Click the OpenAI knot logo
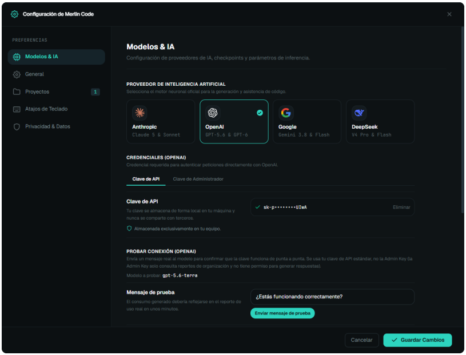Screen dimensions: 466x355 [213, 113]
